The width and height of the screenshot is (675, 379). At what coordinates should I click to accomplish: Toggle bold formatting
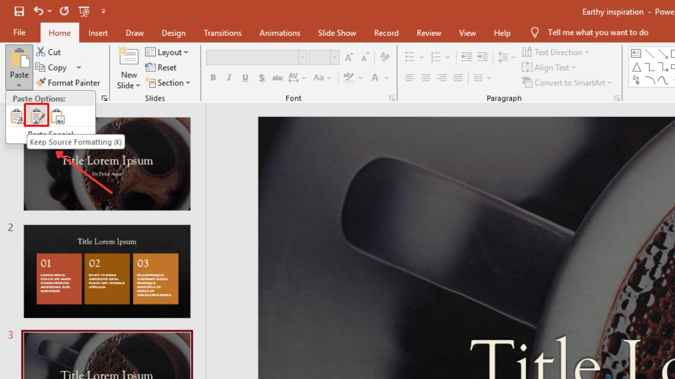coord(213,77)
